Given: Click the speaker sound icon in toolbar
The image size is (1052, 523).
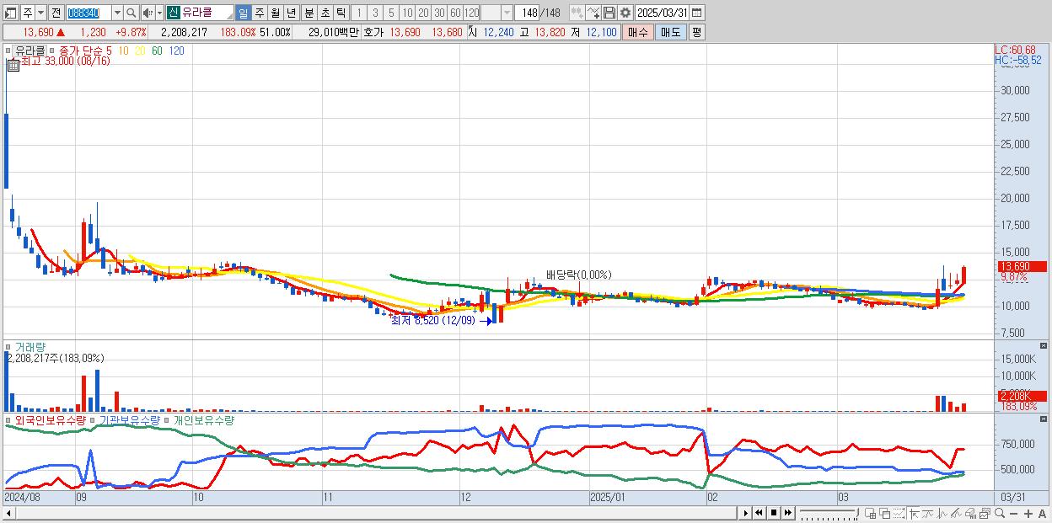Looking at the screenshot, I should click(147, 13).
